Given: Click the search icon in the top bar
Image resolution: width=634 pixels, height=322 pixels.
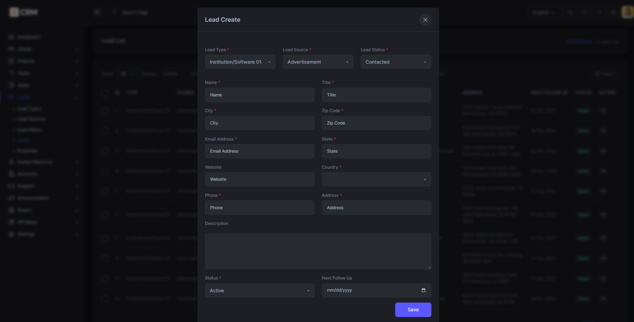Looking at the screenshot, I should coord(570,12).
